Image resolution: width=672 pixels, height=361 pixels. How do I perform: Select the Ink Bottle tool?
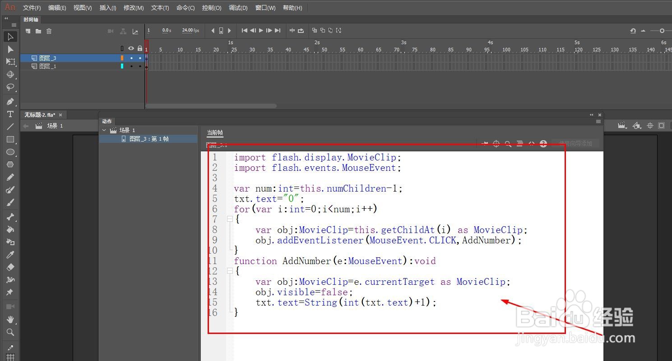tap(10, 242)
